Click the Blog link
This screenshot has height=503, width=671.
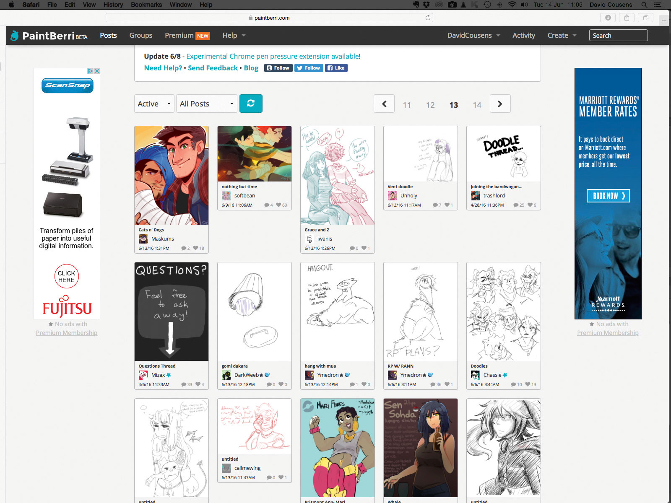click(251, 68)
